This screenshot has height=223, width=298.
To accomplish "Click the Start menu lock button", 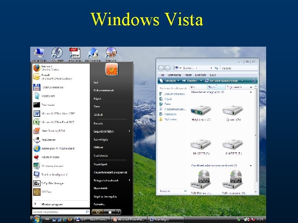I will [110, 212].
